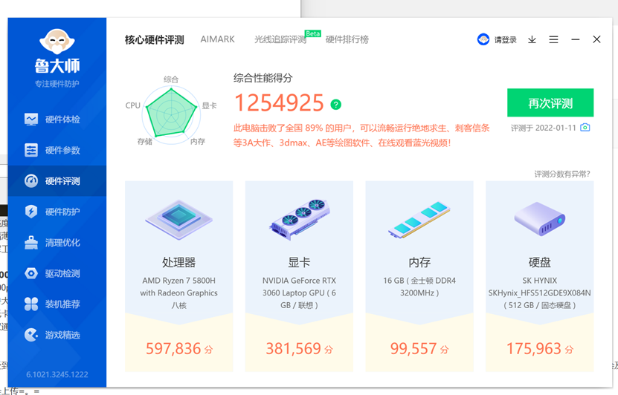
Task: Click the 装机推荐 four-leaf icon
Action: click(x=31, y=304)
